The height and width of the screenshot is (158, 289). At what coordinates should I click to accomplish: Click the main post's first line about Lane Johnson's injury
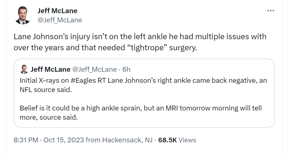(140, 37)
